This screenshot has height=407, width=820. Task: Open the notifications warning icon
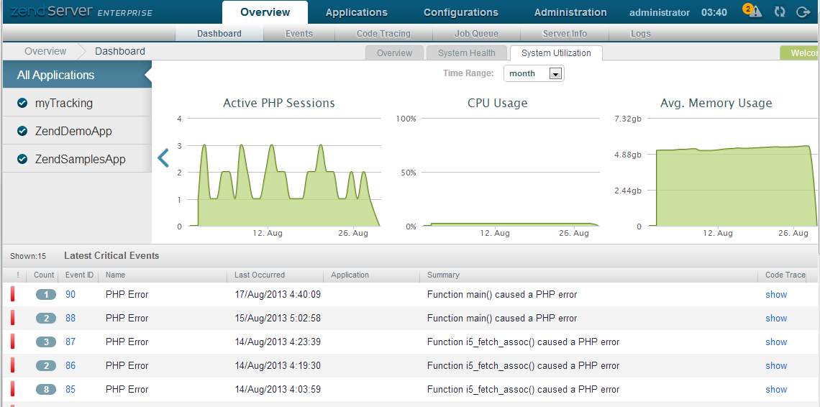point(753,11)
